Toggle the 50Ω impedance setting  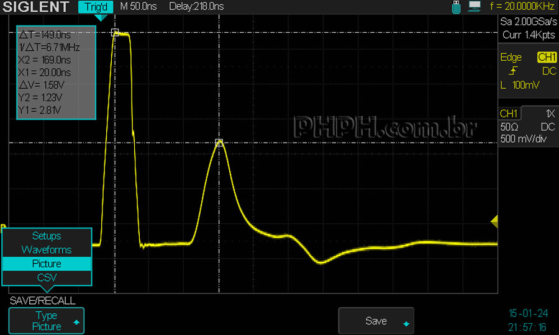[509, 127]
